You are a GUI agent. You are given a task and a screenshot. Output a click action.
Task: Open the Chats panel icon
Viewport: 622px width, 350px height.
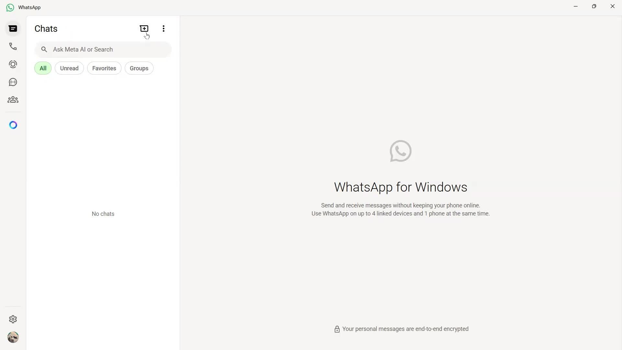pos(13,29)
